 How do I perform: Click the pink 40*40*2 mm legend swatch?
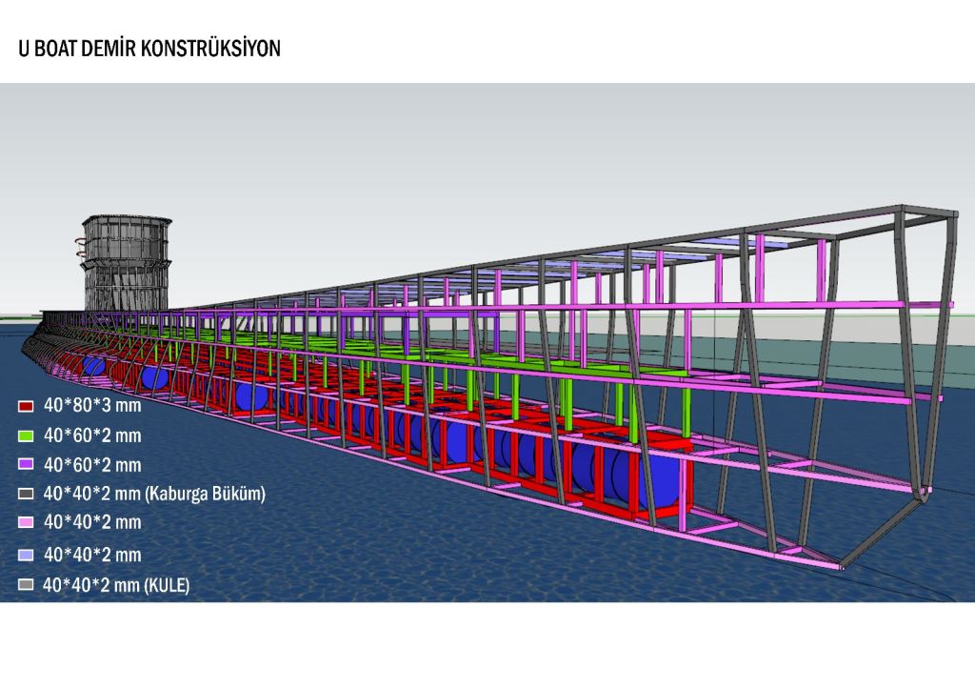coord(26,522)
